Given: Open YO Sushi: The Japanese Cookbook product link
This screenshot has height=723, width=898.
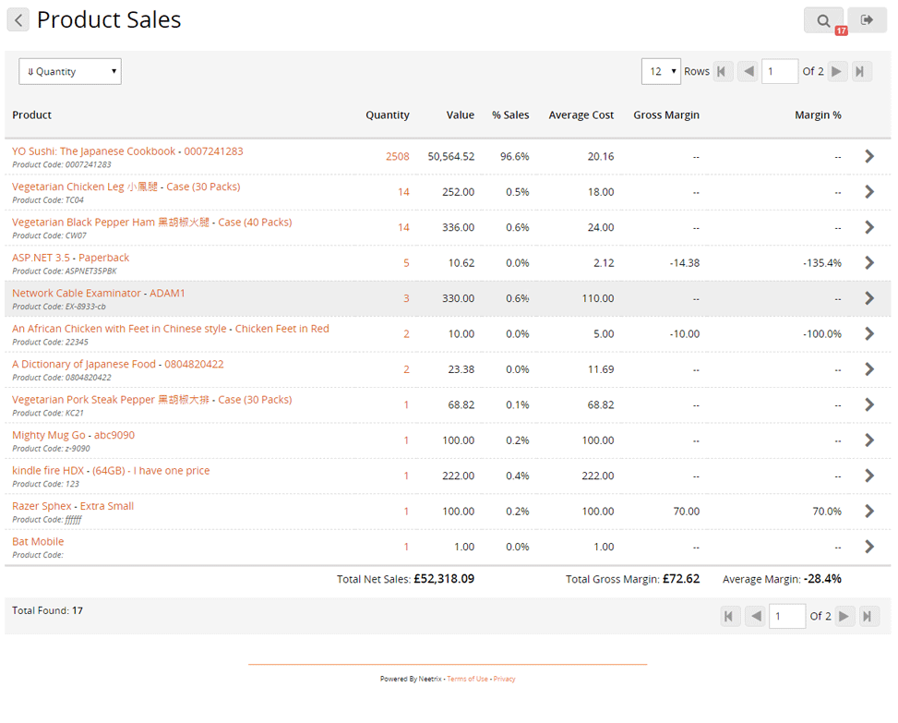Looking at the screenshot, I should 93,151.
